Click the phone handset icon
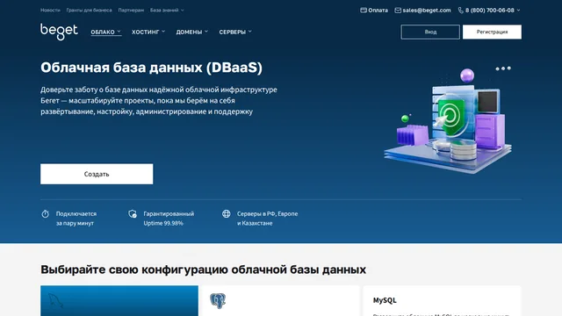 [461, 11]
